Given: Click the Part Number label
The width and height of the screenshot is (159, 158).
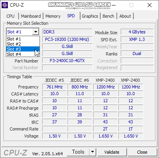Looking at the screenshot, I should click(x=26, y=61).
